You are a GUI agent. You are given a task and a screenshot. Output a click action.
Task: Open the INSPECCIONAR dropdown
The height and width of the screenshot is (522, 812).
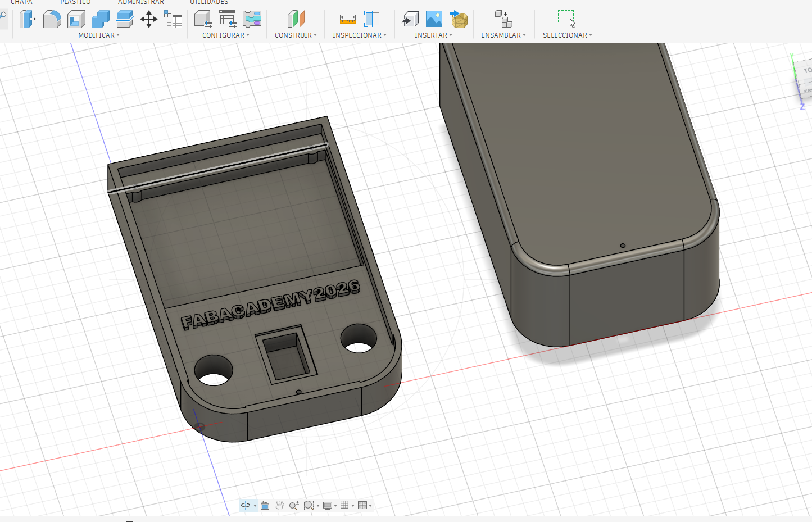[x=360, y=35]
